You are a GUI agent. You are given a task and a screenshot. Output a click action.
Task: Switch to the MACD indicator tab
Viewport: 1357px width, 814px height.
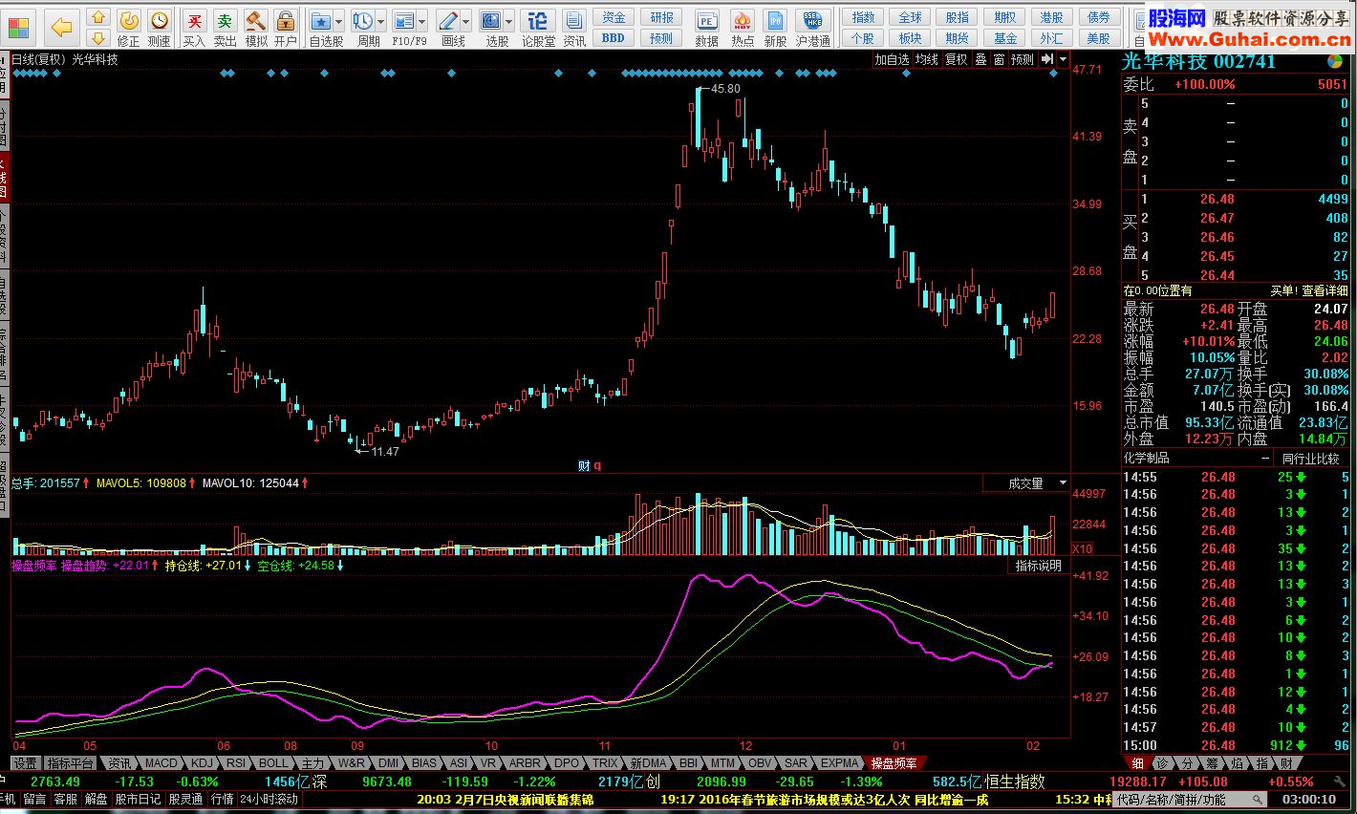(162, 763)
